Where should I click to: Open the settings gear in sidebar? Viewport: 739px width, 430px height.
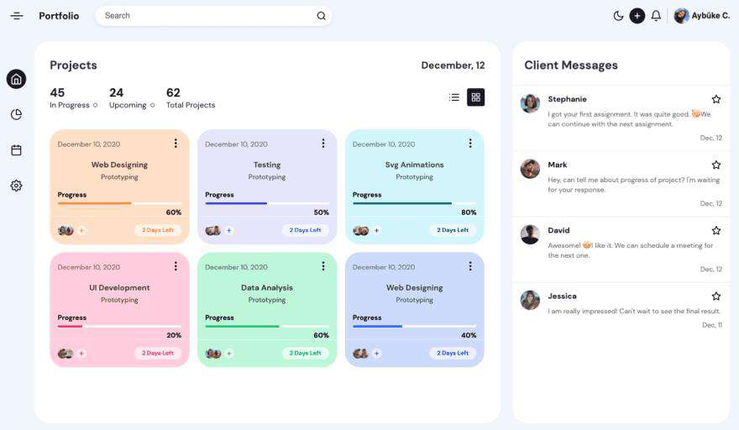16,186
